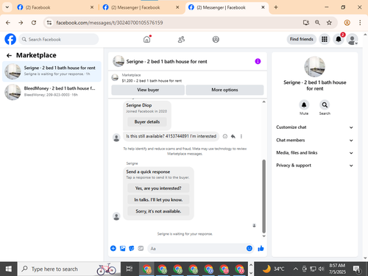Send quick reply 'Yes, are you interested?'

click(x=158, y=188)
